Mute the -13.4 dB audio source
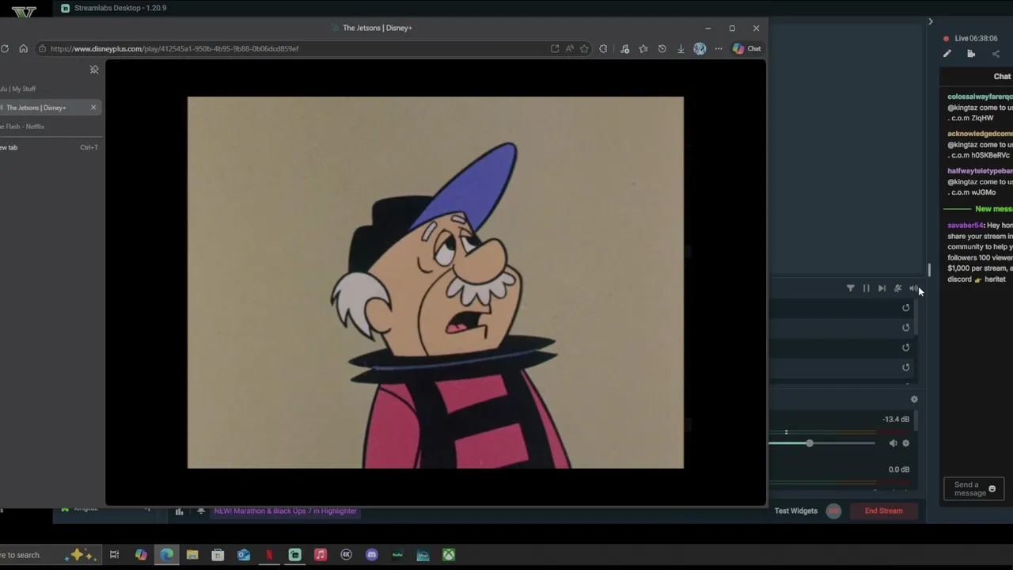The image size is (1013, 570). (x=893, y=443)
